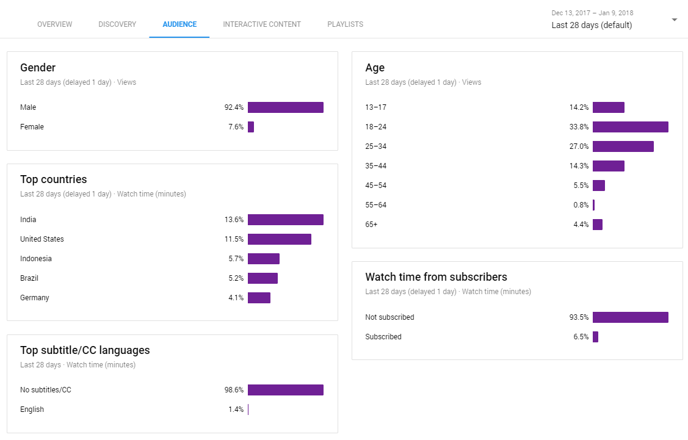Select the India bar in Top countries
Image resolution: width=688 pixels, height=440 pixels.
[285, 220]
